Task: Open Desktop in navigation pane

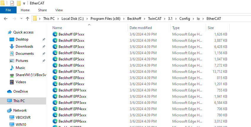Action: tap(22, 39)
